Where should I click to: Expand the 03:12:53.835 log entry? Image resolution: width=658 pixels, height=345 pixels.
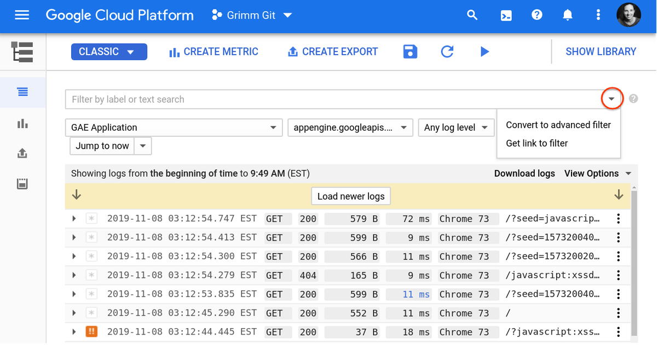74,294
